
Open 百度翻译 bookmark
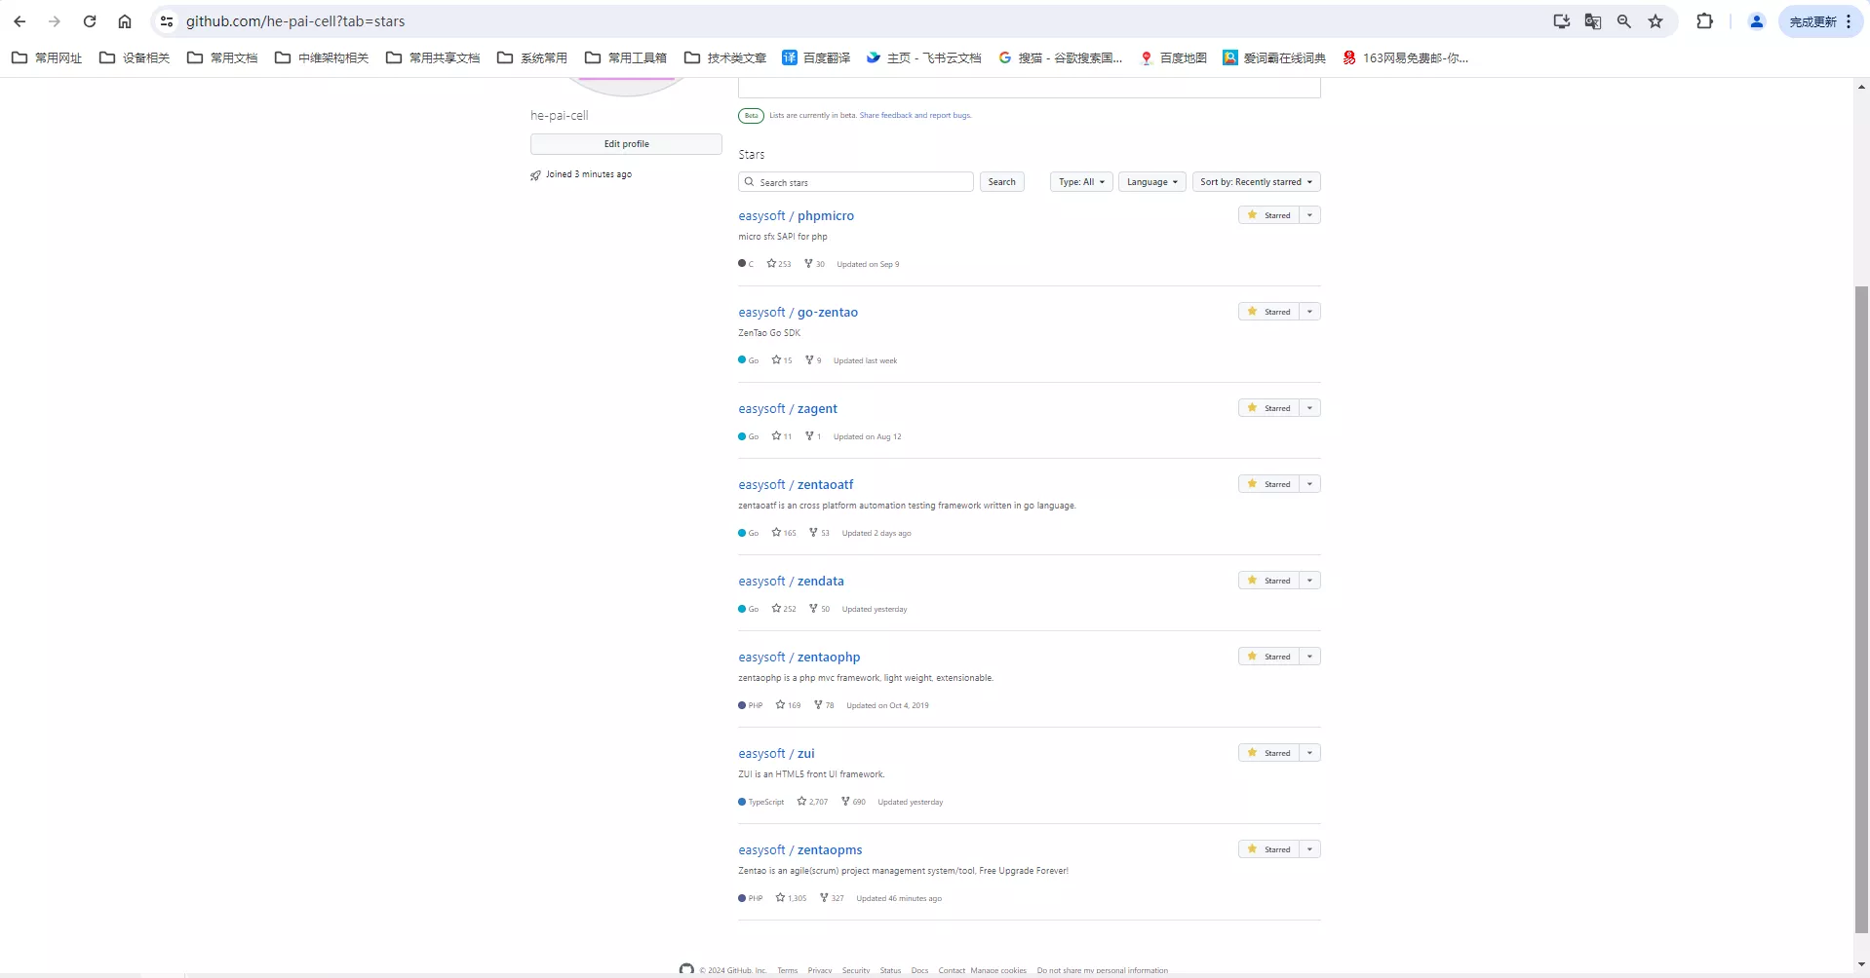pos(816,57)
